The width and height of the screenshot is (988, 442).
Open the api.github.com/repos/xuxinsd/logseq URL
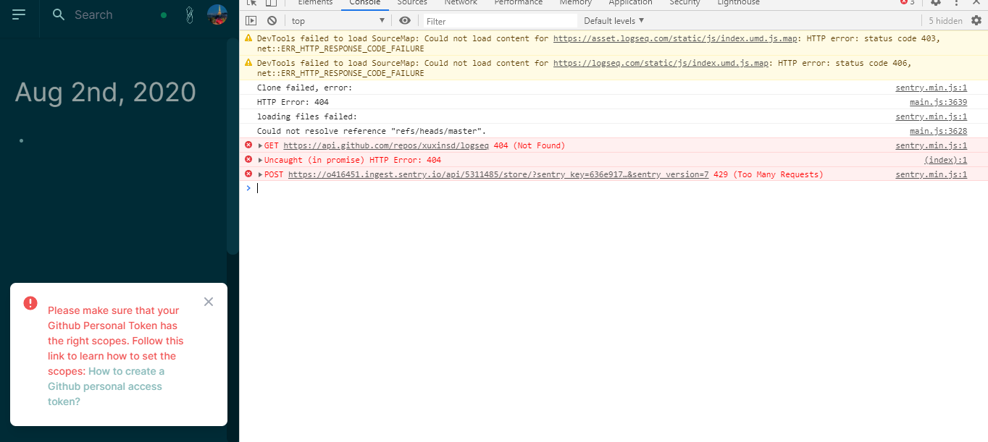click(386, 145)
